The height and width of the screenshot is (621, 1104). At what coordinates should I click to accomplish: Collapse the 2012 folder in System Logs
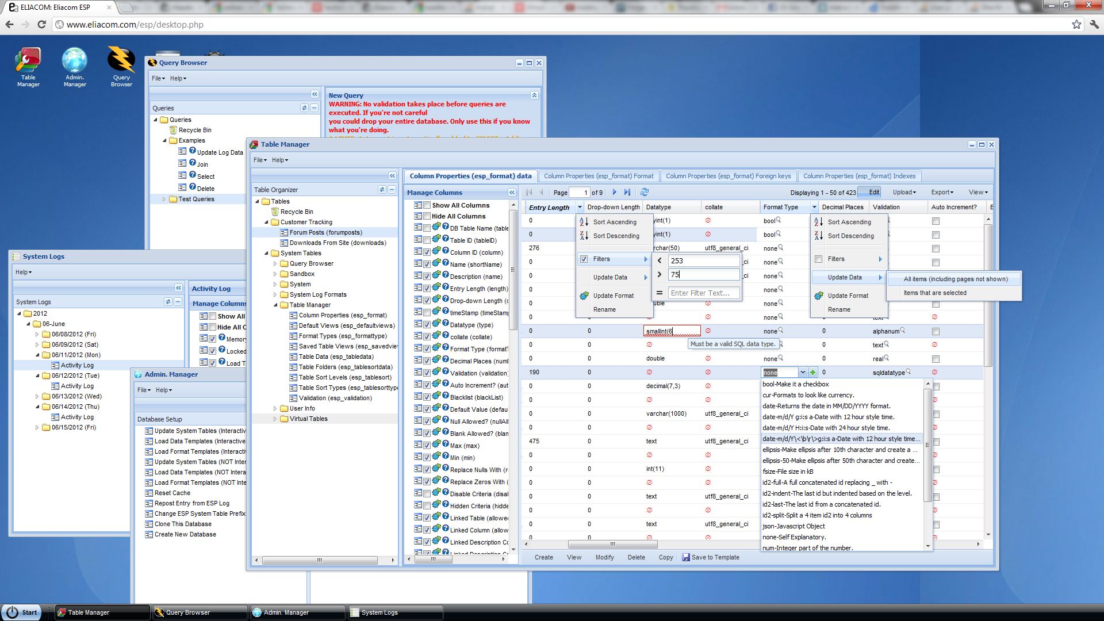click(x=20, y=313)
